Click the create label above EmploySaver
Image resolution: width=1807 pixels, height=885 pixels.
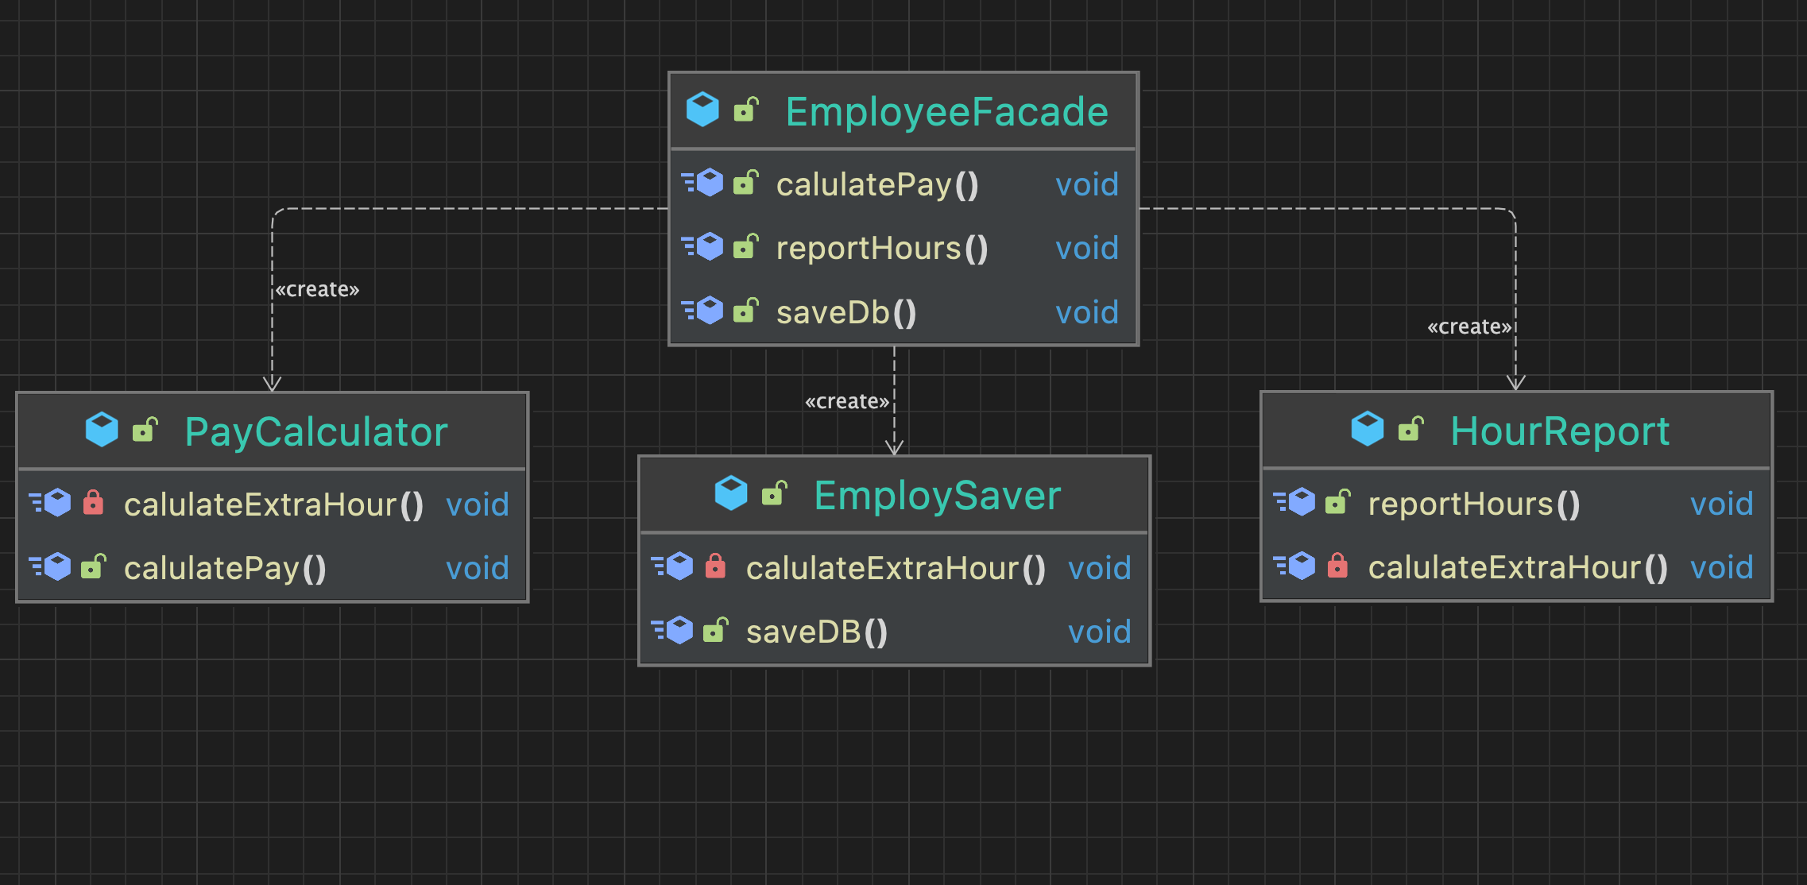click(x=846, y=401)
